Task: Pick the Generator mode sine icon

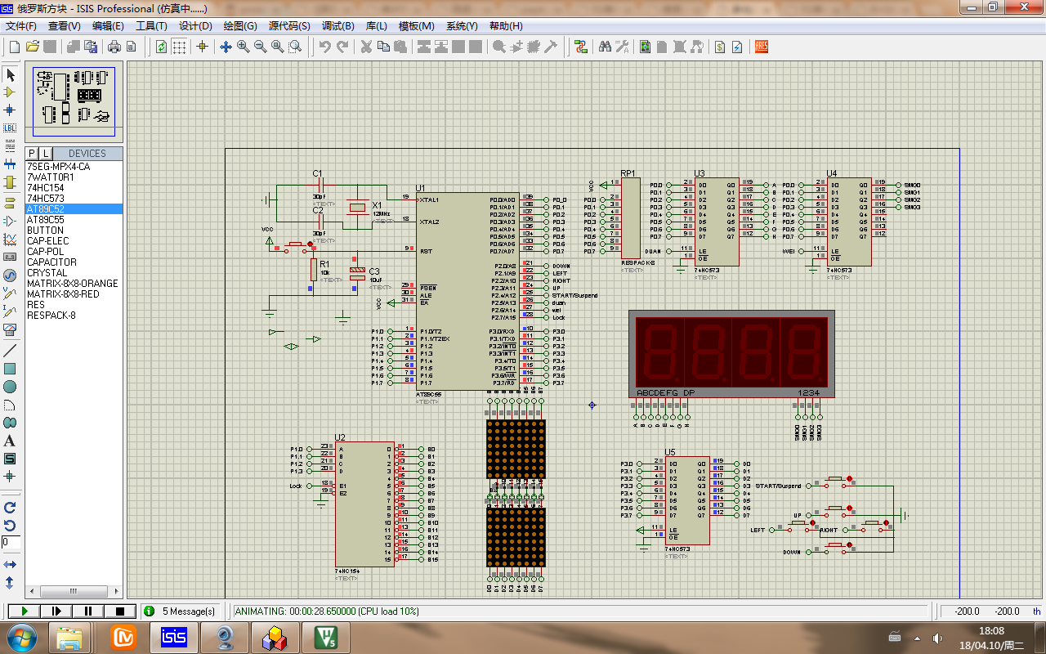Action: coord(10,275)
